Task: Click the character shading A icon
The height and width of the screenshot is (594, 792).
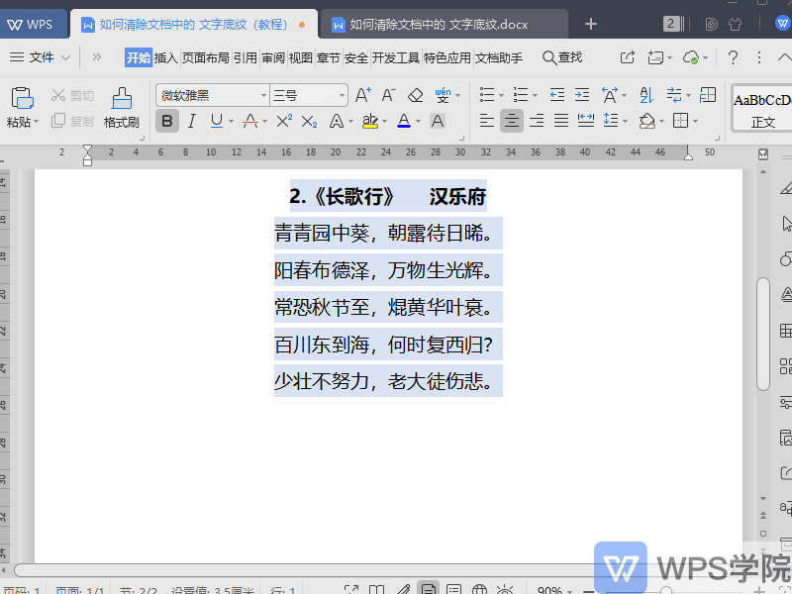Action: point(438,121)
